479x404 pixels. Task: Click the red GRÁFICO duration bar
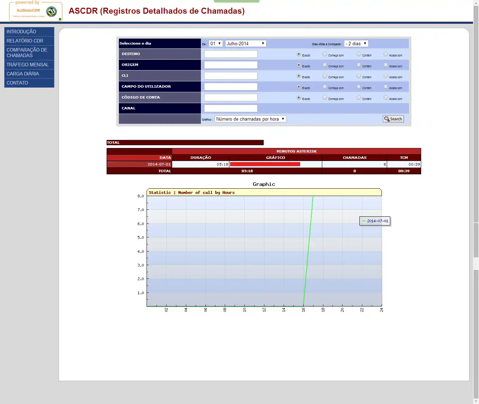265,164
